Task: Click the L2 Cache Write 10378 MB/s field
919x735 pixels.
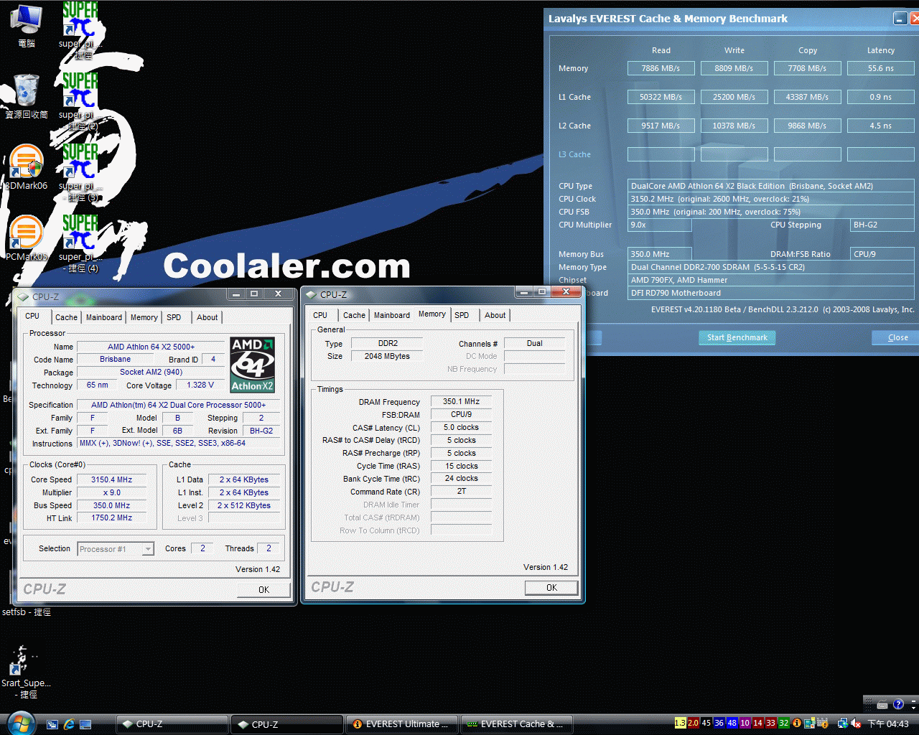Action: 734,126
